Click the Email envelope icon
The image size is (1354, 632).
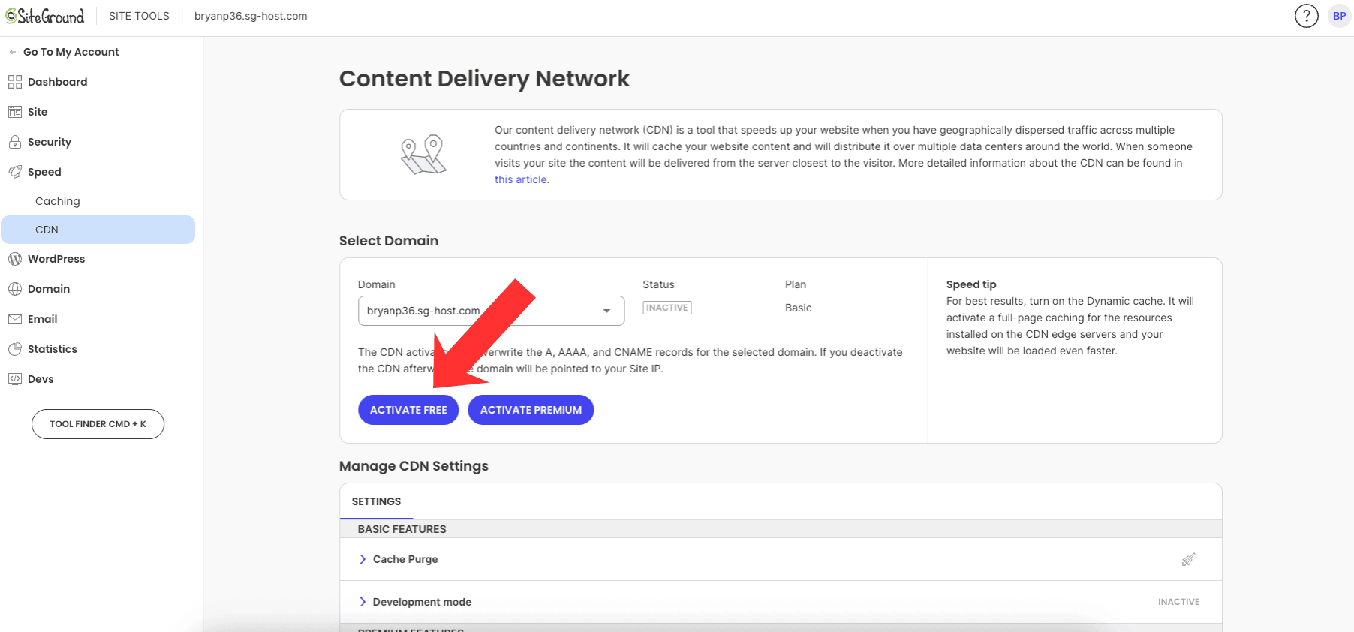pos(15,319)
